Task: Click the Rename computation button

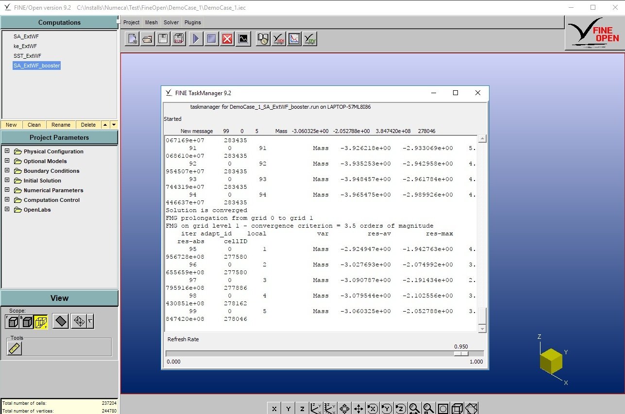Action: [61, 125]
